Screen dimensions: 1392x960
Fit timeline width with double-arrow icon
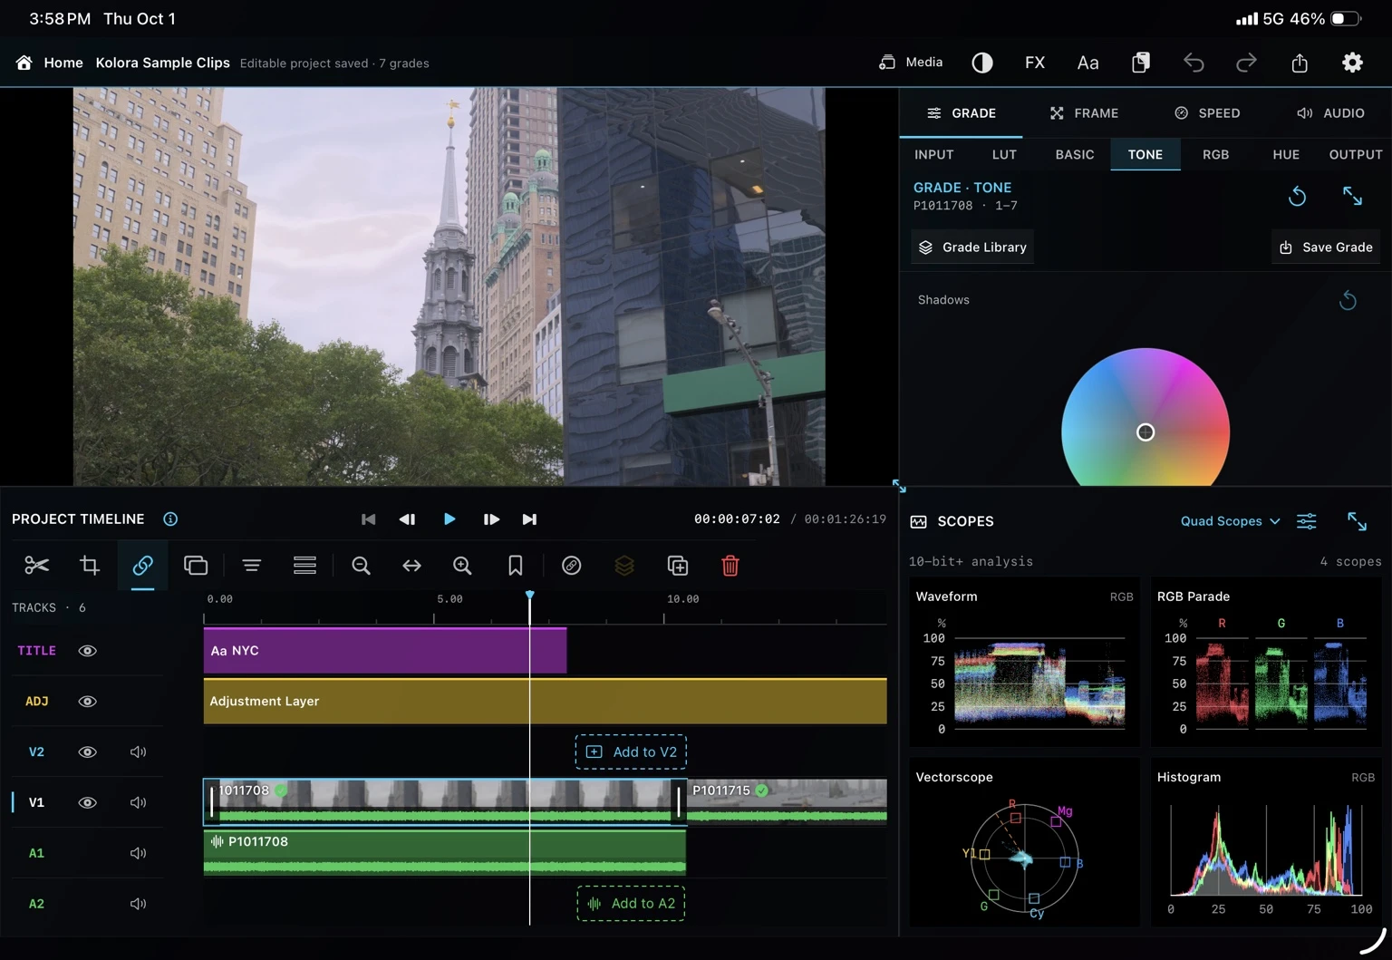pos(411,566)
